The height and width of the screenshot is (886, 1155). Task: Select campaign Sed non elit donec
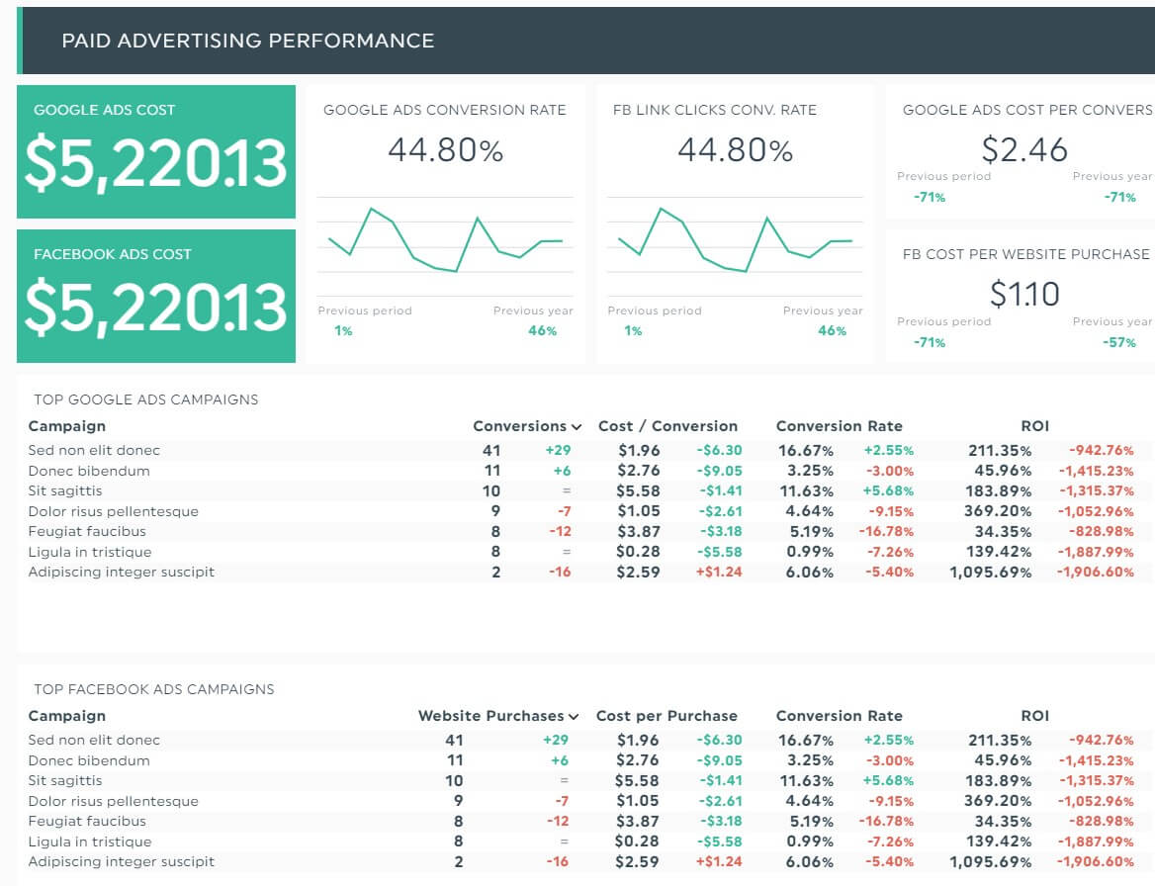click(x=94, y=450)
